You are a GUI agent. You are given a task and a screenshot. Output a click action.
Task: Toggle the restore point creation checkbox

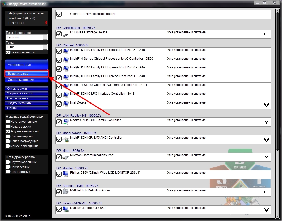click(x=59, y=14)
